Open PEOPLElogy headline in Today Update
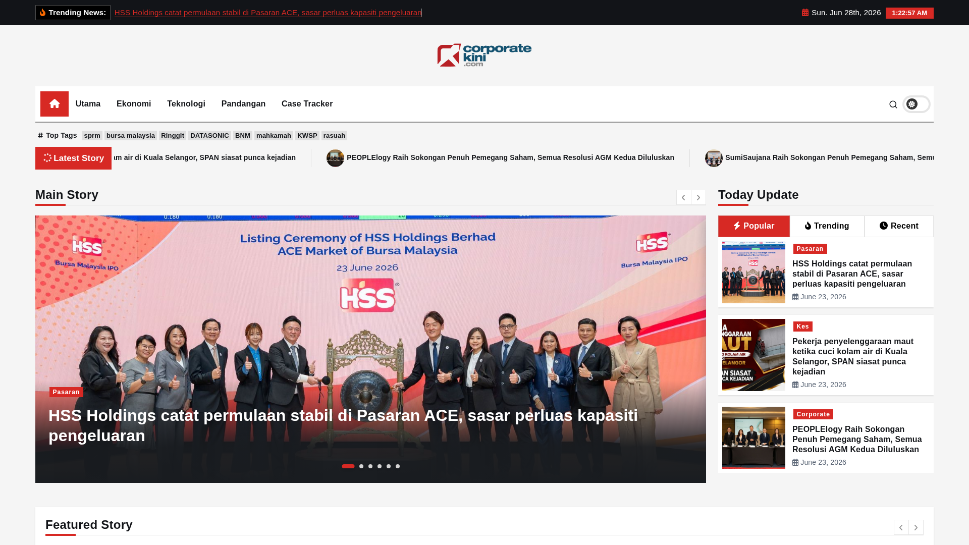The height and width of the screenshot is (545, 969). [x=857, y=439]
